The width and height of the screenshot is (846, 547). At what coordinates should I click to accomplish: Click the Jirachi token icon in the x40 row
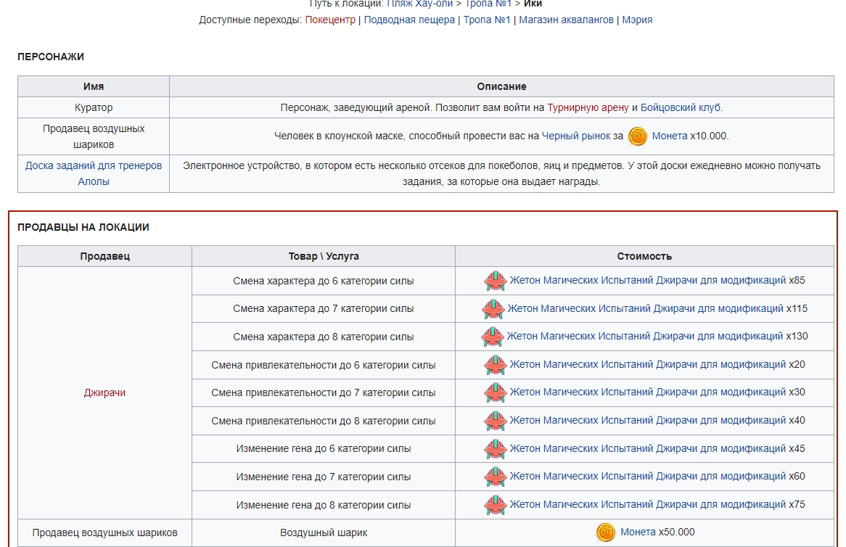495,421
